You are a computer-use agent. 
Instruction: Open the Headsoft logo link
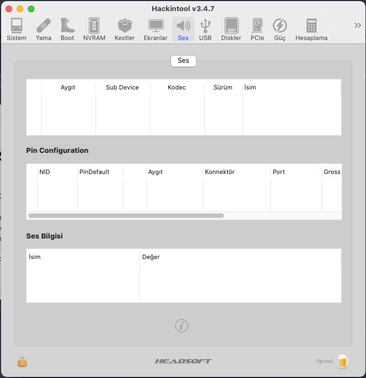(x=183, y=361)
